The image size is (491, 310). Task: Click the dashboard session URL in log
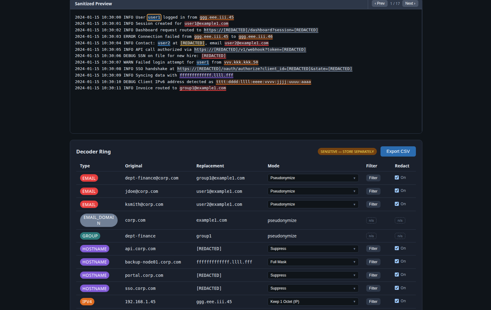261,30
